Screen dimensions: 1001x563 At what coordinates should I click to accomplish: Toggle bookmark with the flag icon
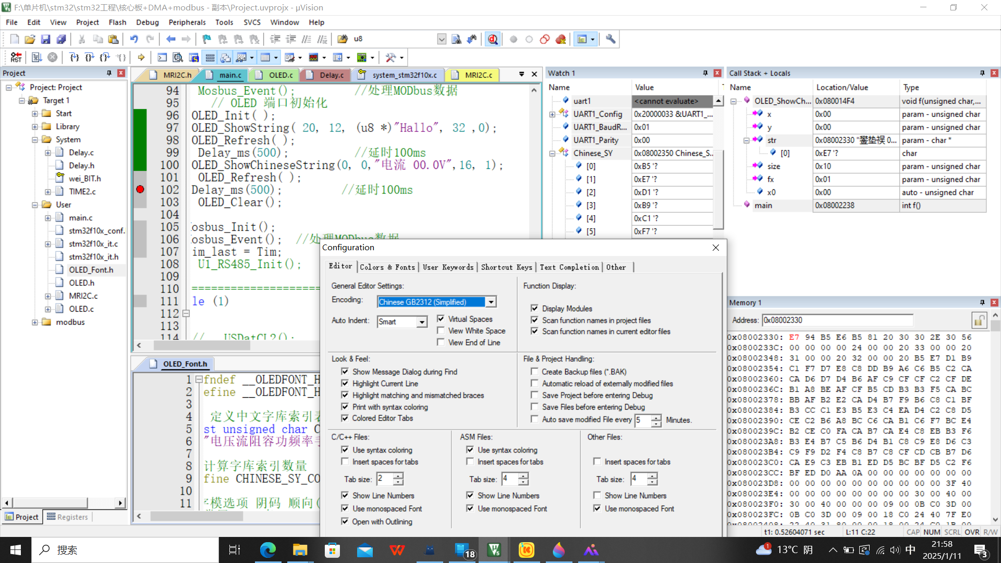[x=206, y=39]
